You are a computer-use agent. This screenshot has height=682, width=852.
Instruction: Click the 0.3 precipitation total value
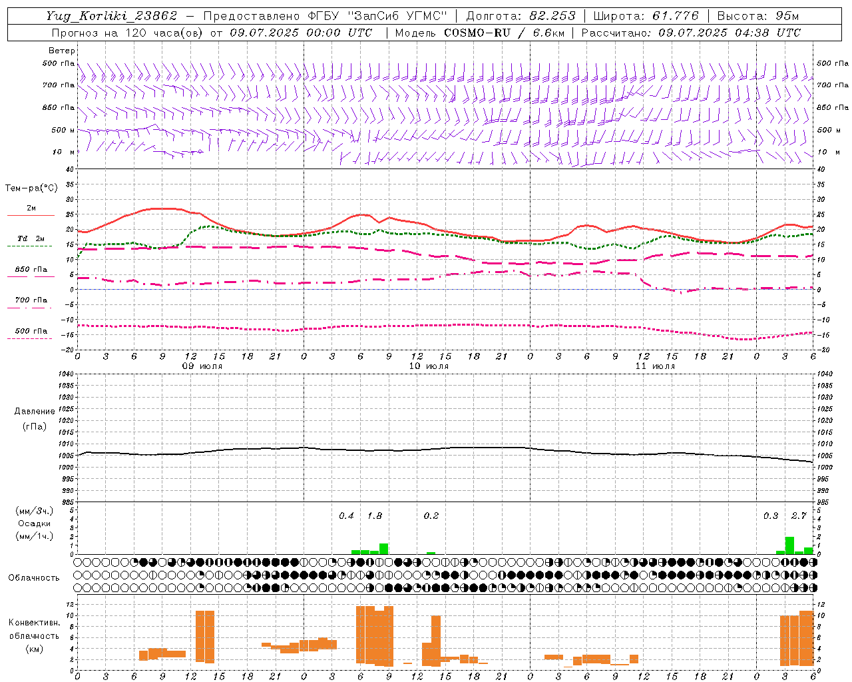click(771, 516)
